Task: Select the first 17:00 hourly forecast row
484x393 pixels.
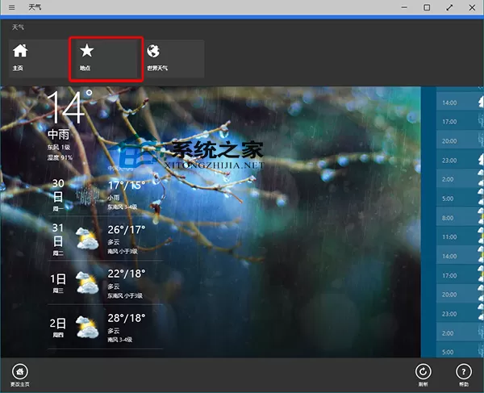Action: click(460, 122)
